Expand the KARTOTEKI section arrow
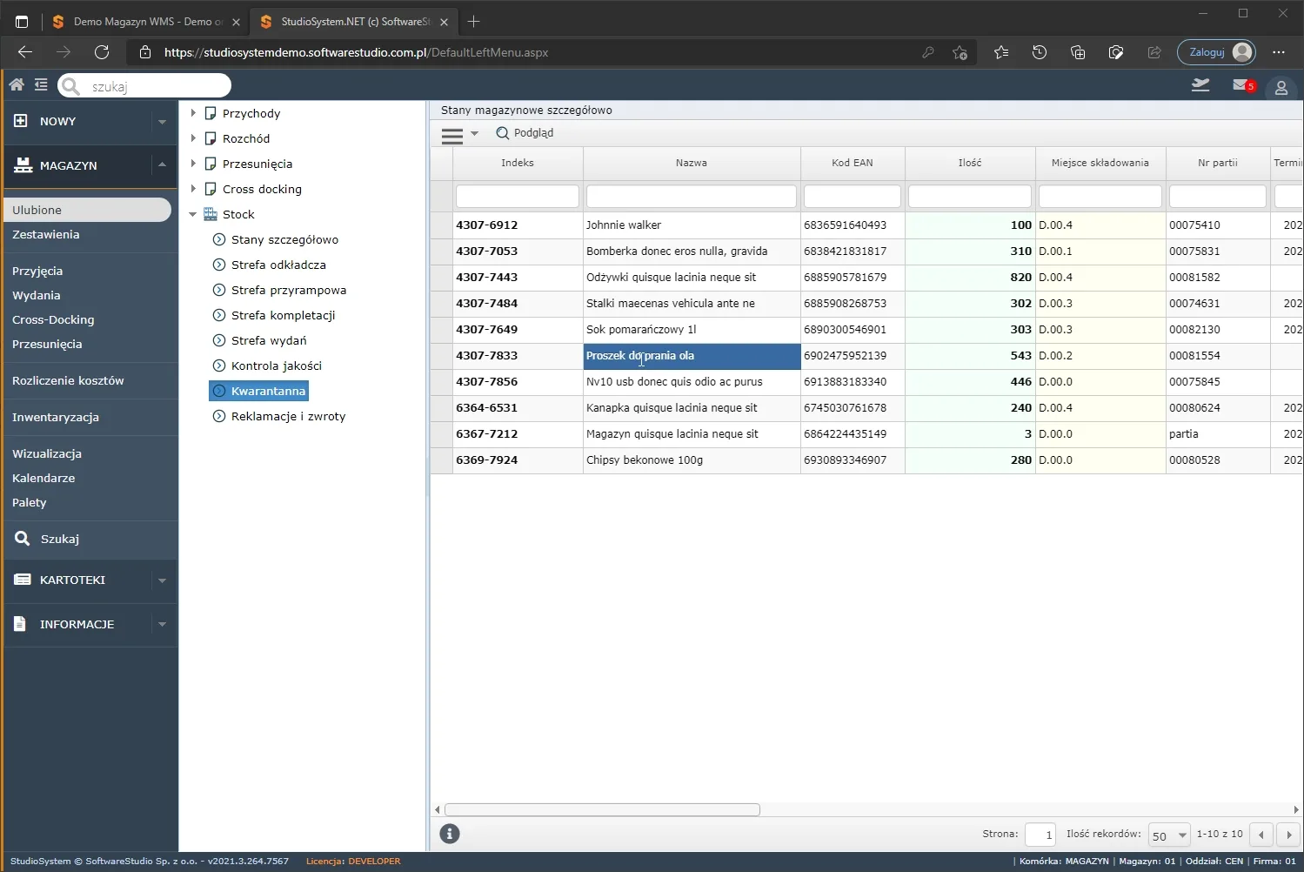This screenshot has width=1304, height=872. (x=162, y=580)
